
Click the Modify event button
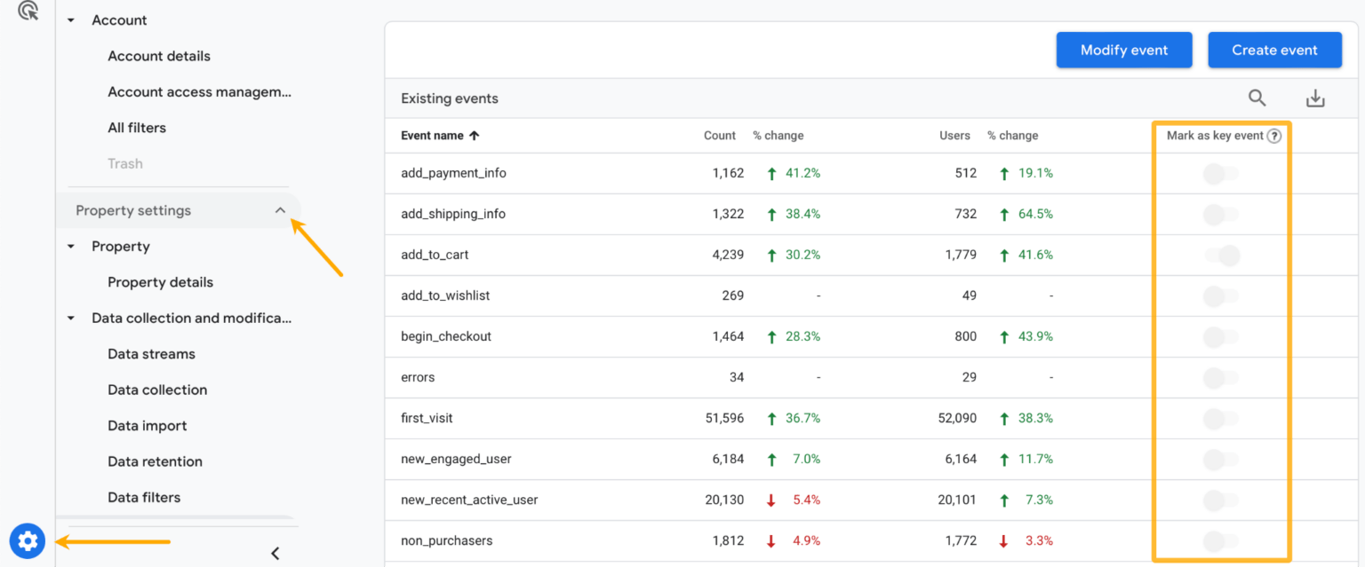point(1123,50)
